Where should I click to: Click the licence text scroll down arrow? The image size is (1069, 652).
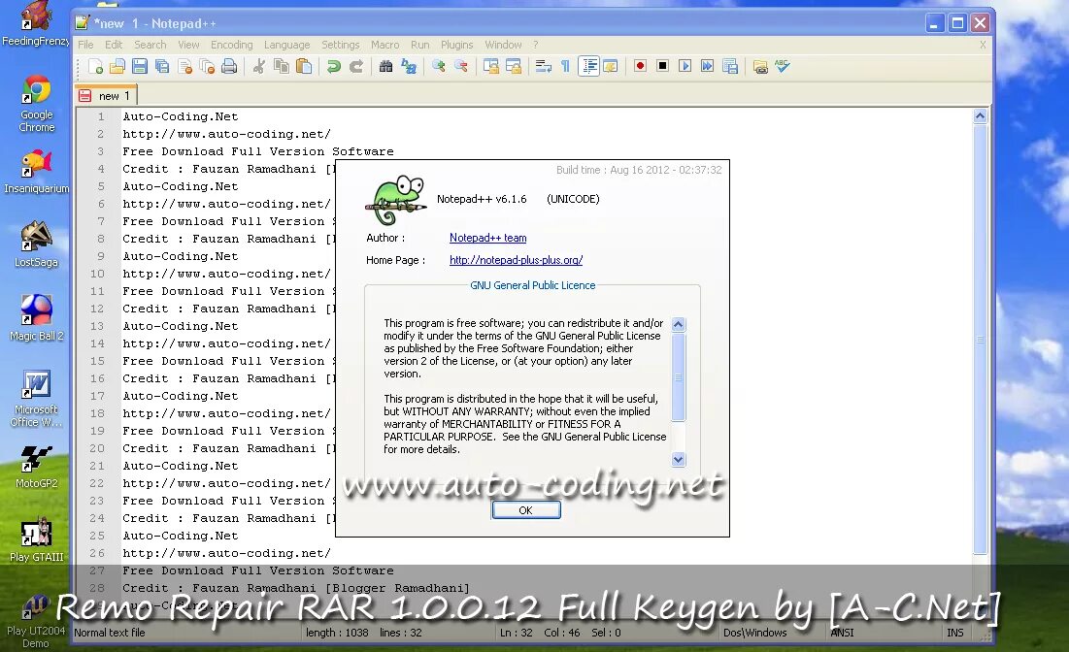[678, 459]
